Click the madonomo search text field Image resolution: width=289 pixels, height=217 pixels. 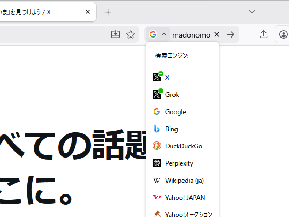click(191, 35)
